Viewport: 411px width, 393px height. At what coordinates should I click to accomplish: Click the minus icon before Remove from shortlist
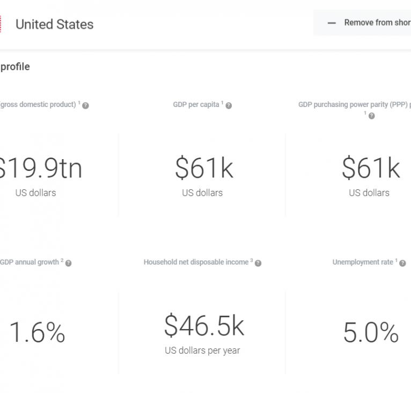click(x=332, y=23)
